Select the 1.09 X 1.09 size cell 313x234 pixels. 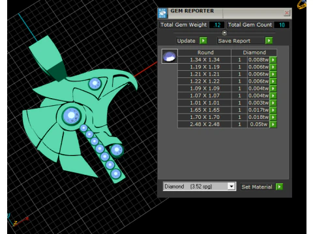(x=205, y=88)
